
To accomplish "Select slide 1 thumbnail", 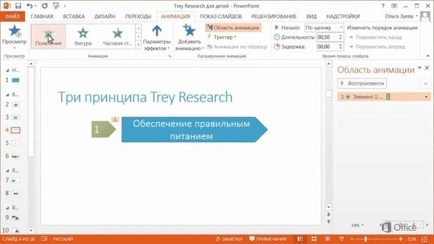I will (16, 80).
